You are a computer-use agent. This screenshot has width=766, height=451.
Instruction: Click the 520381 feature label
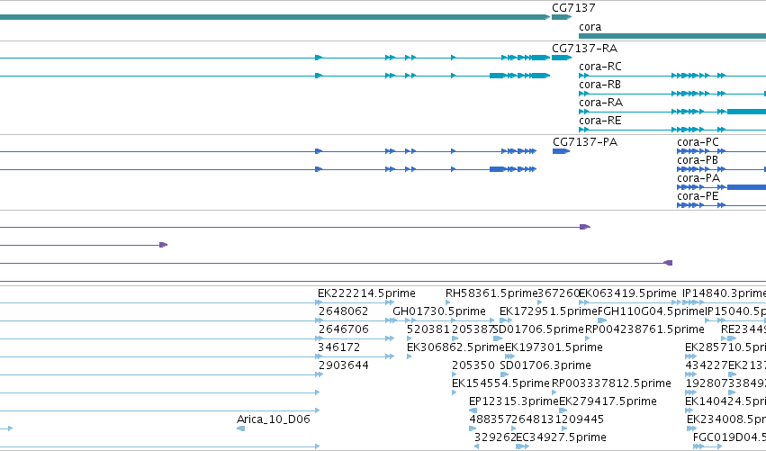[x=428, y=329]
